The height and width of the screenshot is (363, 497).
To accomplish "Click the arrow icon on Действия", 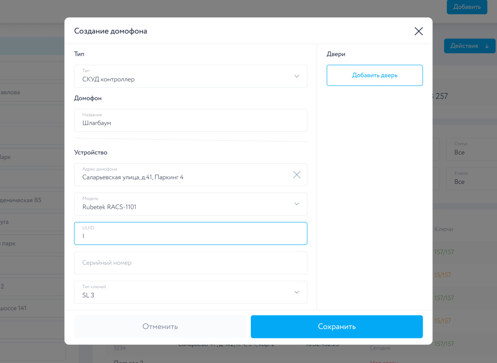I will 487,46.
